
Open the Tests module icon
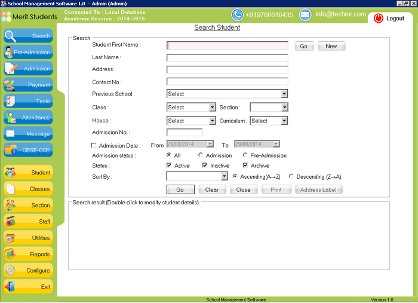click(12, 101)
